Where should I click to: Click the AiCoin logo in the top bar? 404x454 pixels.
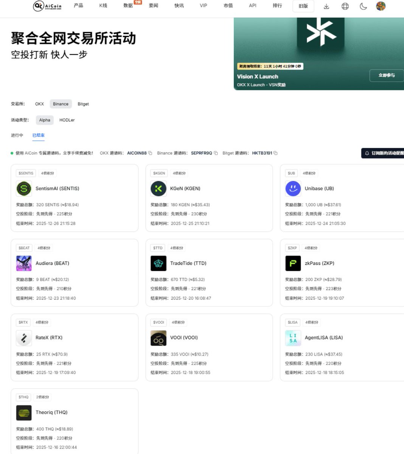click(46, 6)
